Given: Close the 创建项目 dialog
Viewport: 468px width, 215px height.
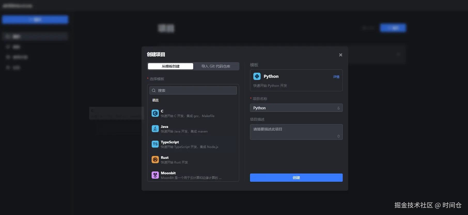Looking at the screenshot, I should point(341,55).
